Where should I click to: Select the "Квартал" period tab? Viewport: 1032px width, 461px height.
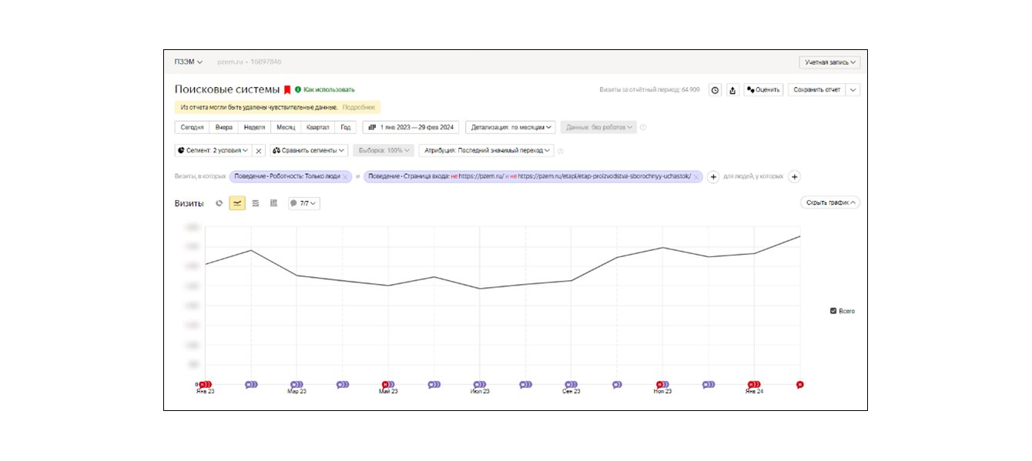(x=317, y=127)
